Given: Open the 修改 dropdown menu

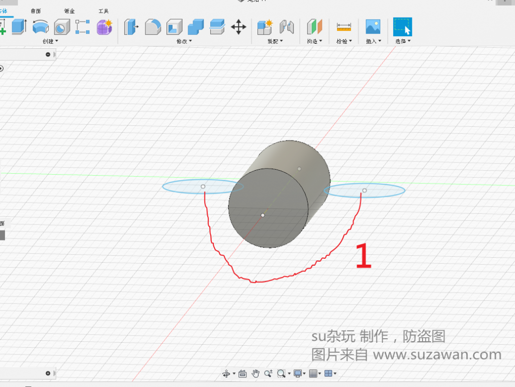Looking at the screenshot, I should [184, 41].
